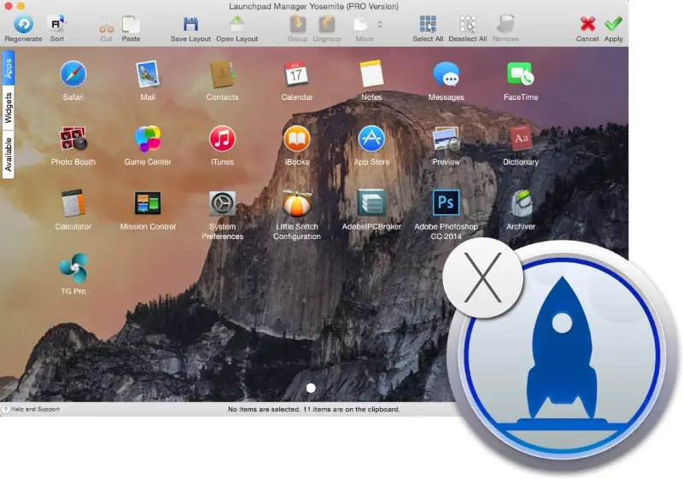
Task: Click the Group toolbar icon
Action: [x=297, y=25]
